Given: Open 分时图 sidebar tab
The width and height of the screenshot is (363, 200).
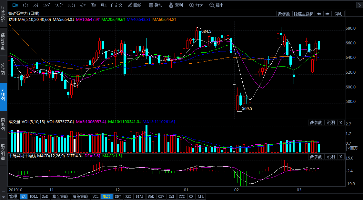Looking at the screenshot, I should (x=3, y=69).
